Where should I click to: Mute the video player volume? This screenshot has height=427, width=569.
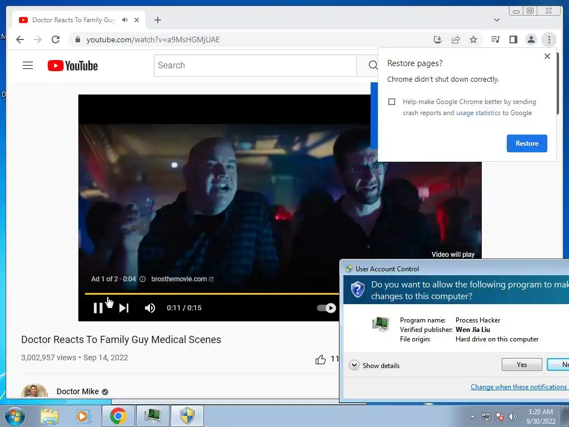pyautogui.click(x=150, y=308)
